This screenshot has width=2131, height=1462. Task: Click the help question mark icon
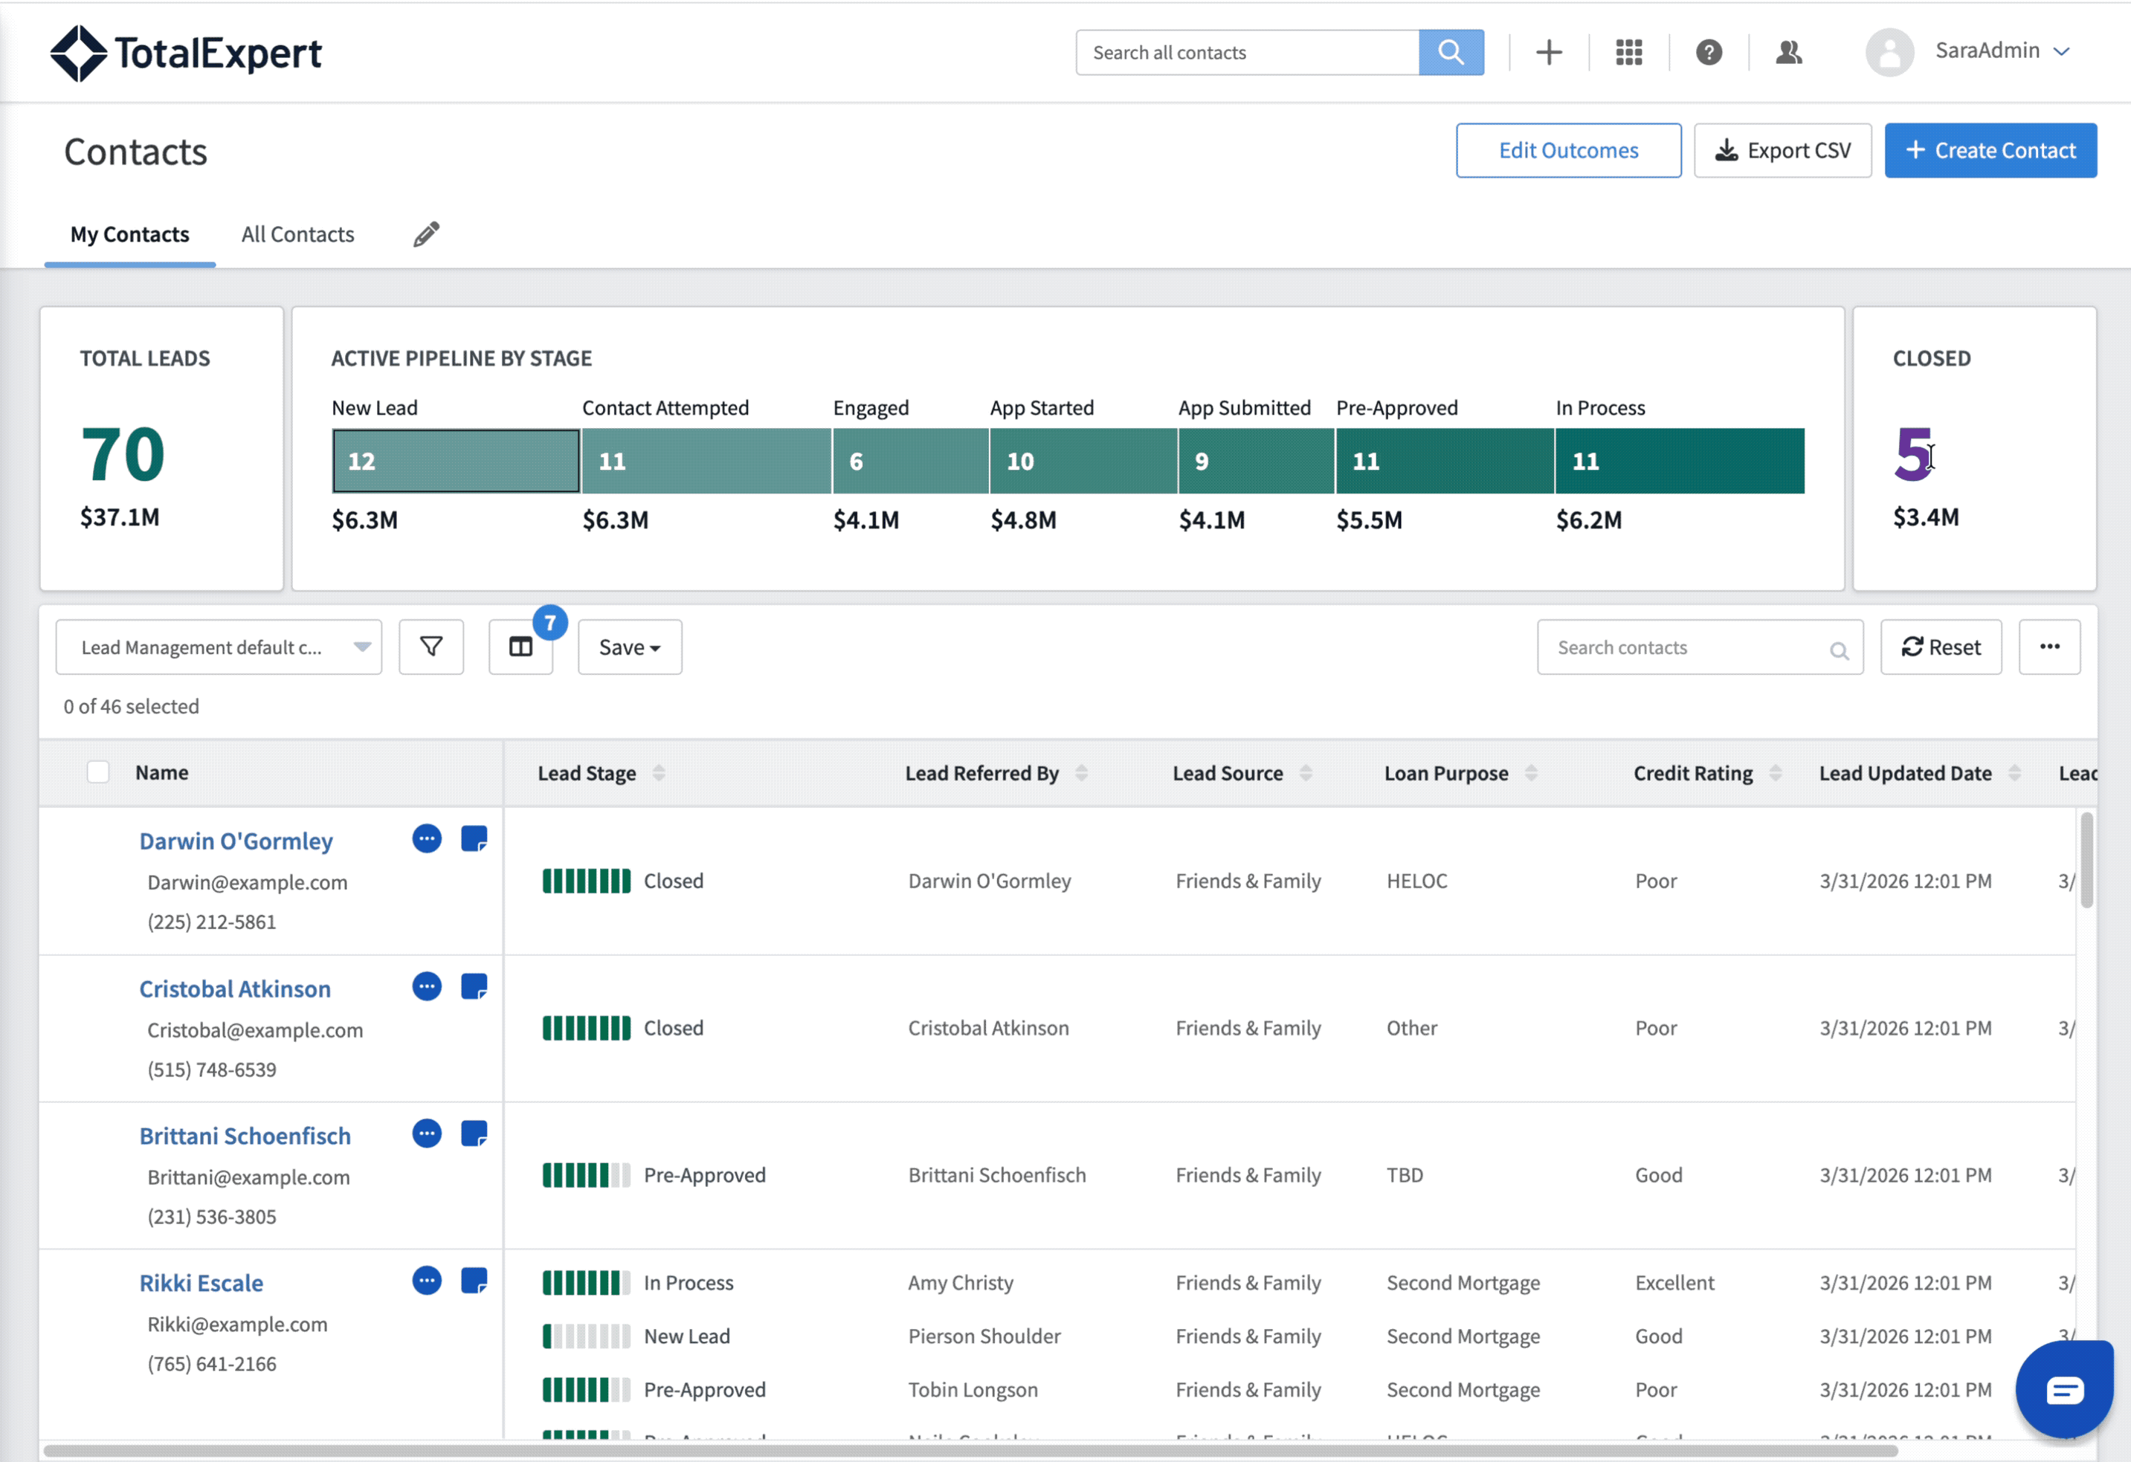point(1708,52)
